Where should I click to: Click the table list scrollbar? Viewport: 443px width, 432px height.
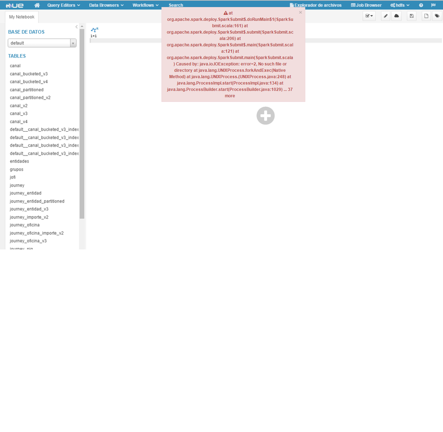coord(82,124)
